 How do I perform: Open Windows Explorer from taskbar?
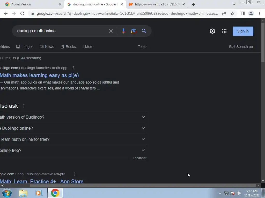point(23,193)
